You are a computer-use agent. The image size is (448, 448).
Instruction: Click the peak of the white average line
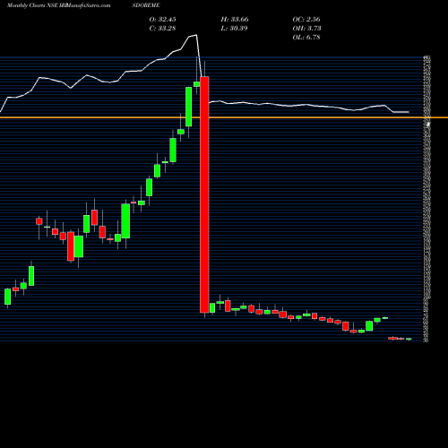(x=196, y=35)
